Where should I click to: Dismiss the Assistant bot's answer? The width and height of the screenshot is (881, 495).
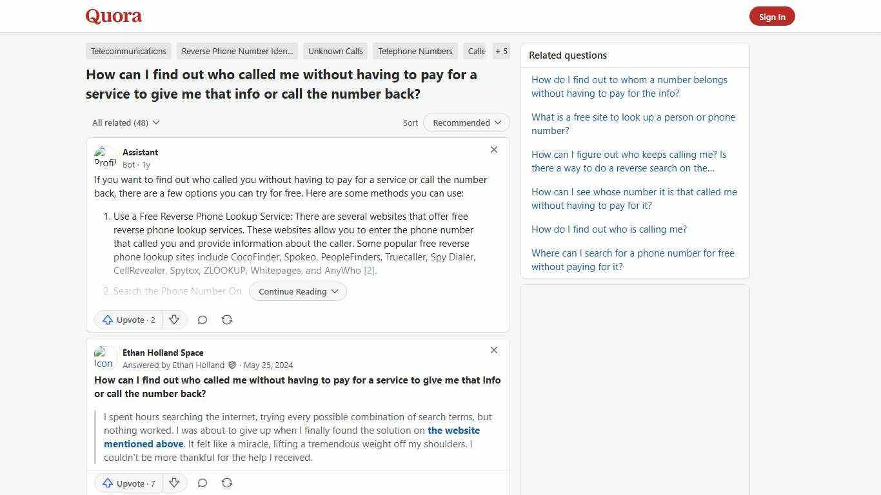click(493, 150)
